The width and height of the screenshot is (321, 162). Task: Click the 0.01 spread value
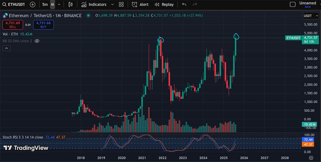click(28, 25)
